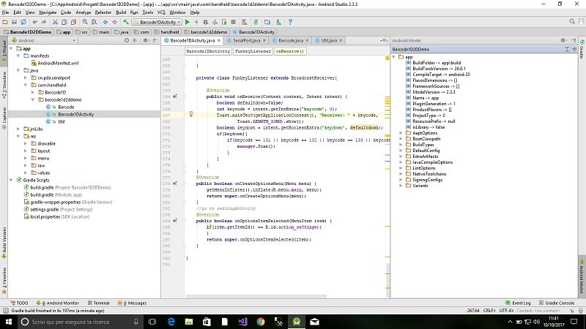
Task: Run the app with the green play icon
Action: click(188, 22)
